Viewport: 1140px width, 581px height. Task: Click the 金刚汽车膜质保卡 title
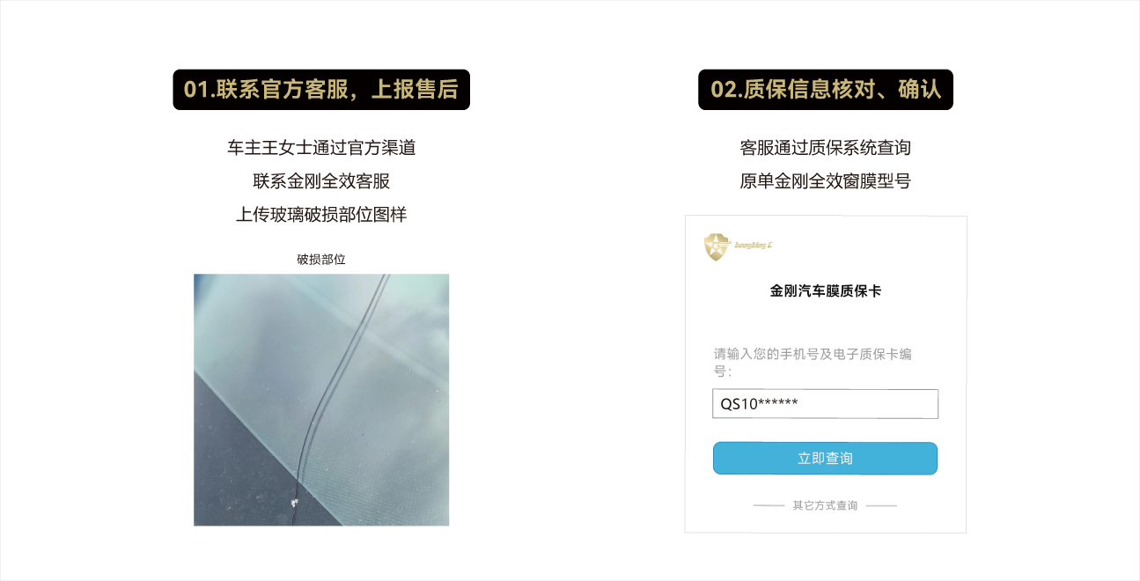[x=825, y=290]
